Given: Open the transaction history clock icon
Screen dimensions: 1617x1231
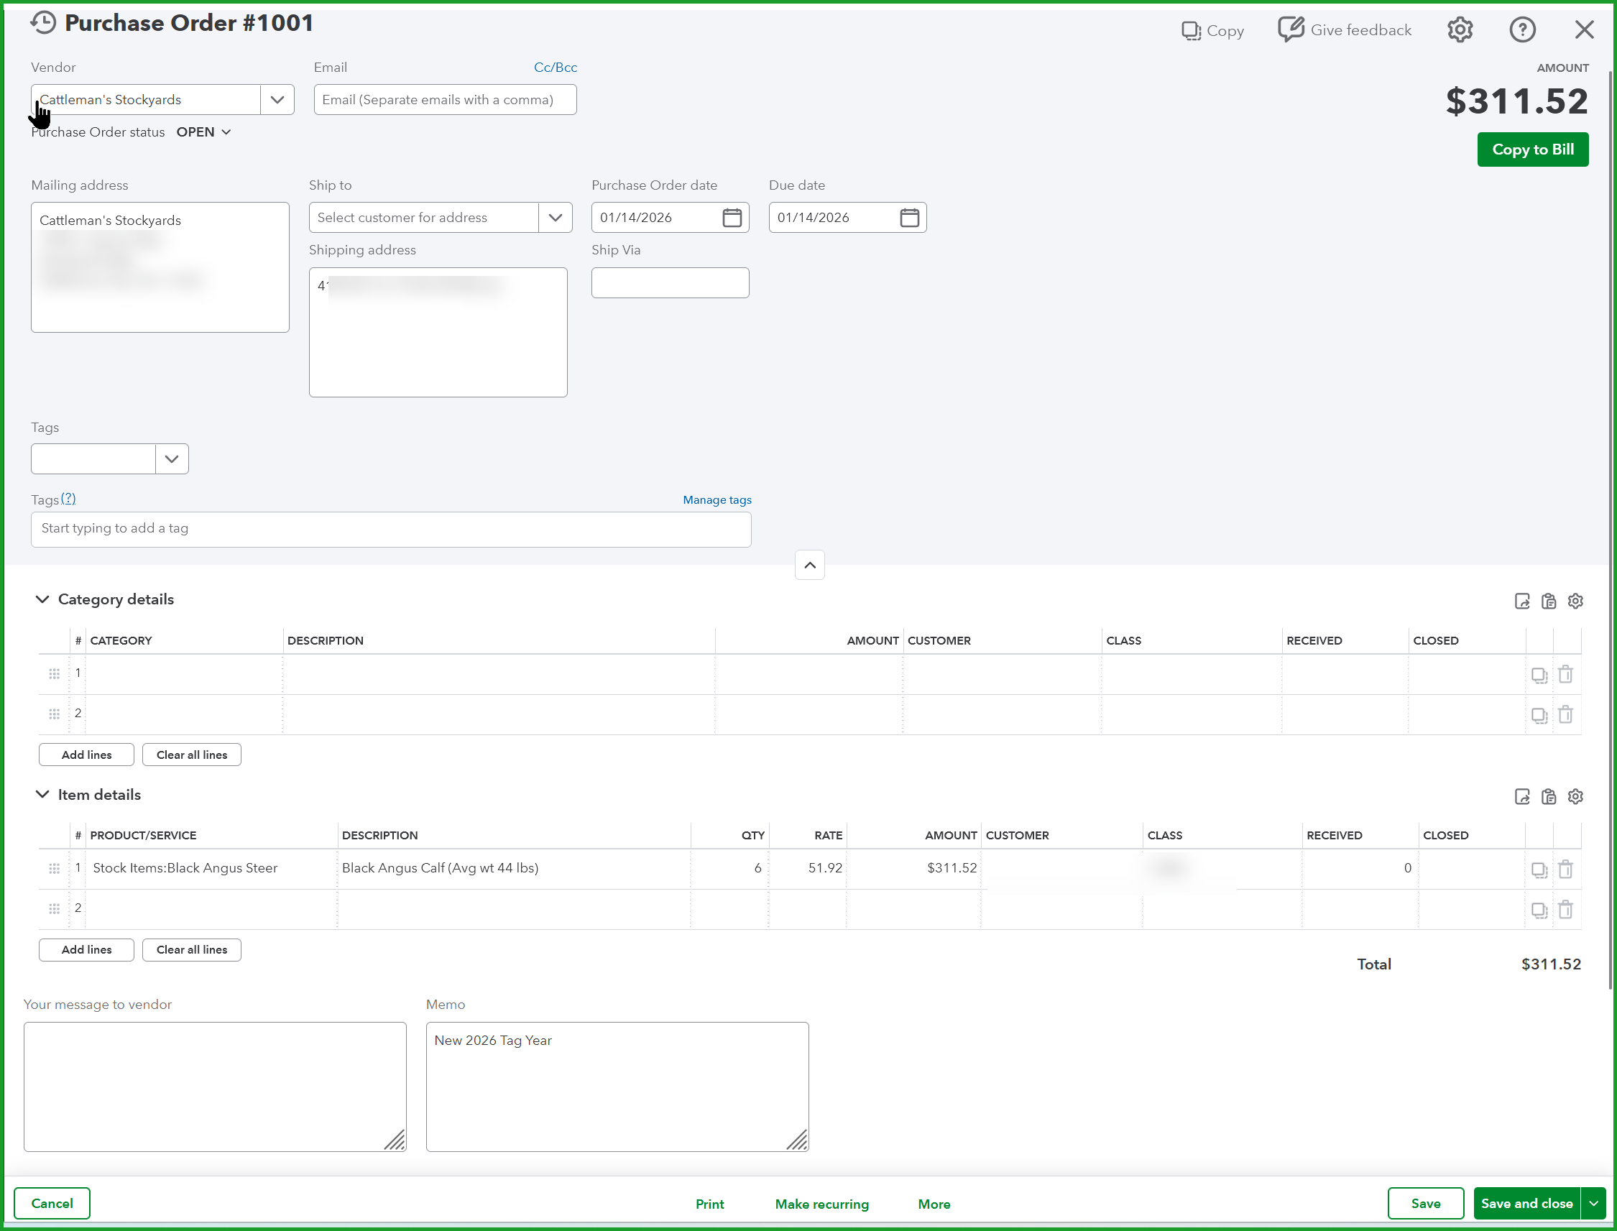Looking at the screenshot, I should [x=43, y=23].
